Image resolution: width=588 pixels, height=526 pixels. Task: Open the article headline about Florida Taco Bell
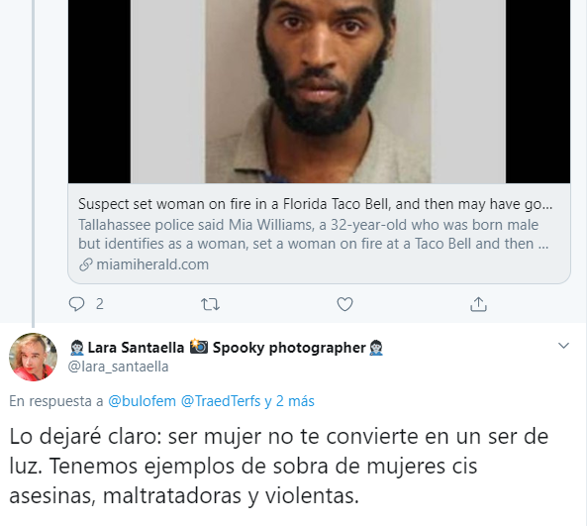315,204
